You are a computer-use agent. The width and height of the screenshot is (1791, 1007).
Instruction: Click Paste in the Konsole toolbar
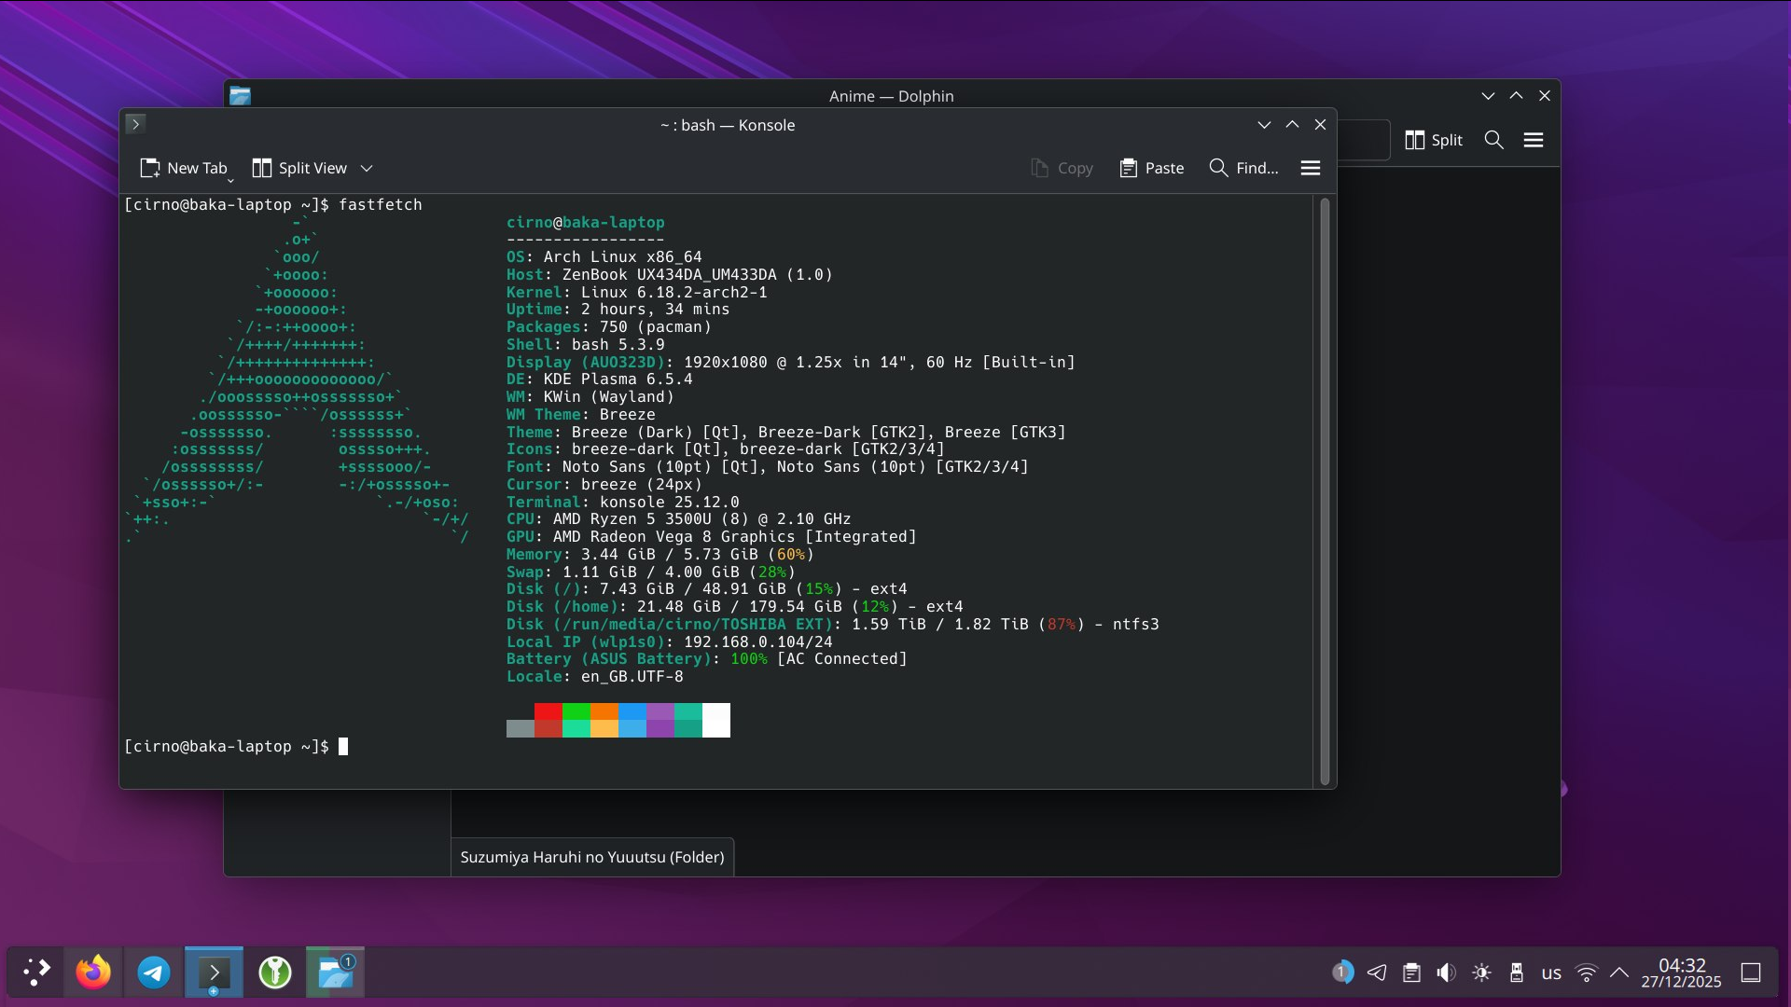pyautogui.click(x=1152, y=168)
